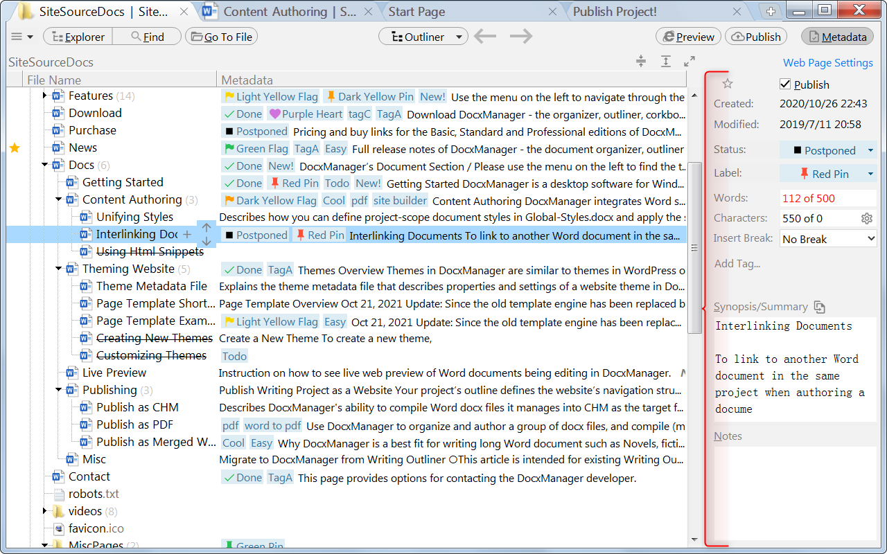Viewport: 887px width, 554px height.
Task: Click the Go To File button
Action: click(x=221, y=37)
